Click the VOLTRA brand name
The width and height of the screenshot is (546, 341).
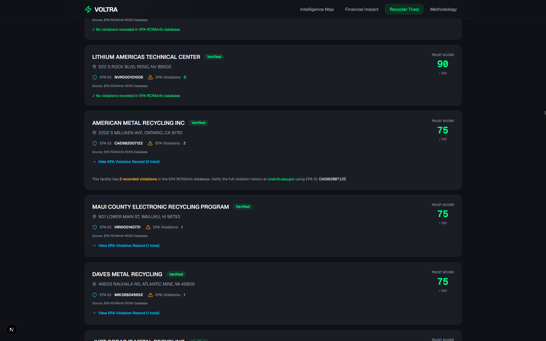click(106, 9)
